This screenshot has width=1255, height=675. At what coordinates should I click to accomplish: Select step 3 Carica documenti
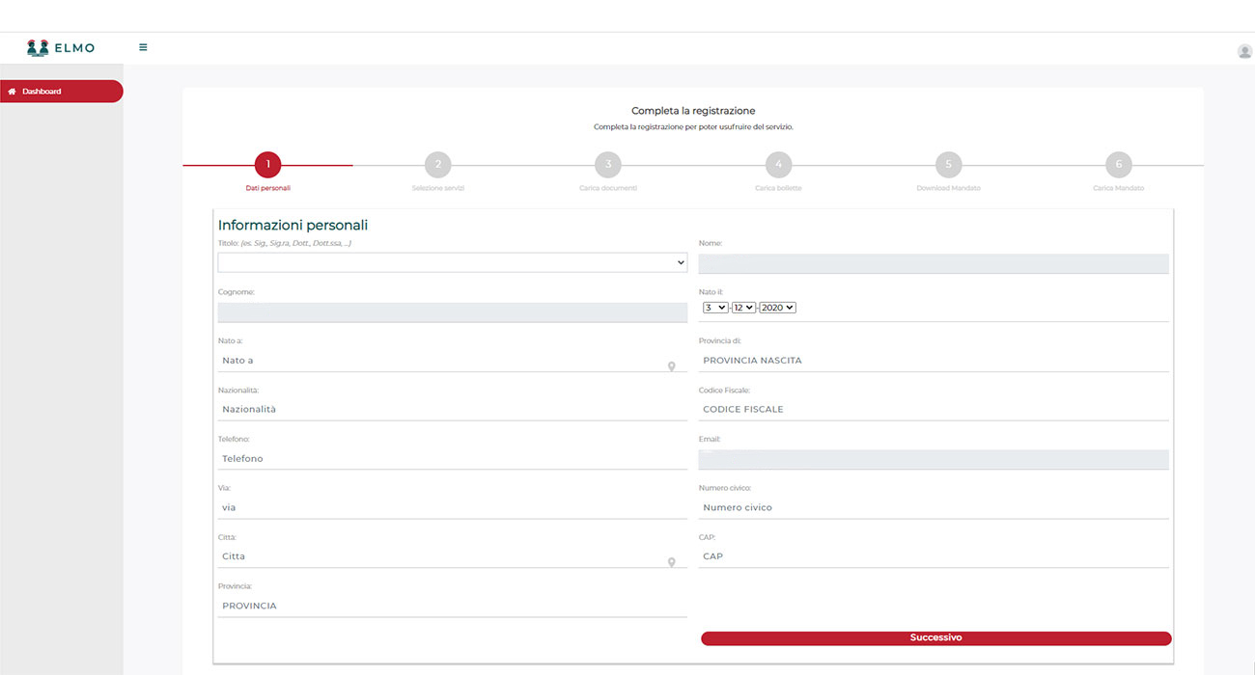pos(608,165)
